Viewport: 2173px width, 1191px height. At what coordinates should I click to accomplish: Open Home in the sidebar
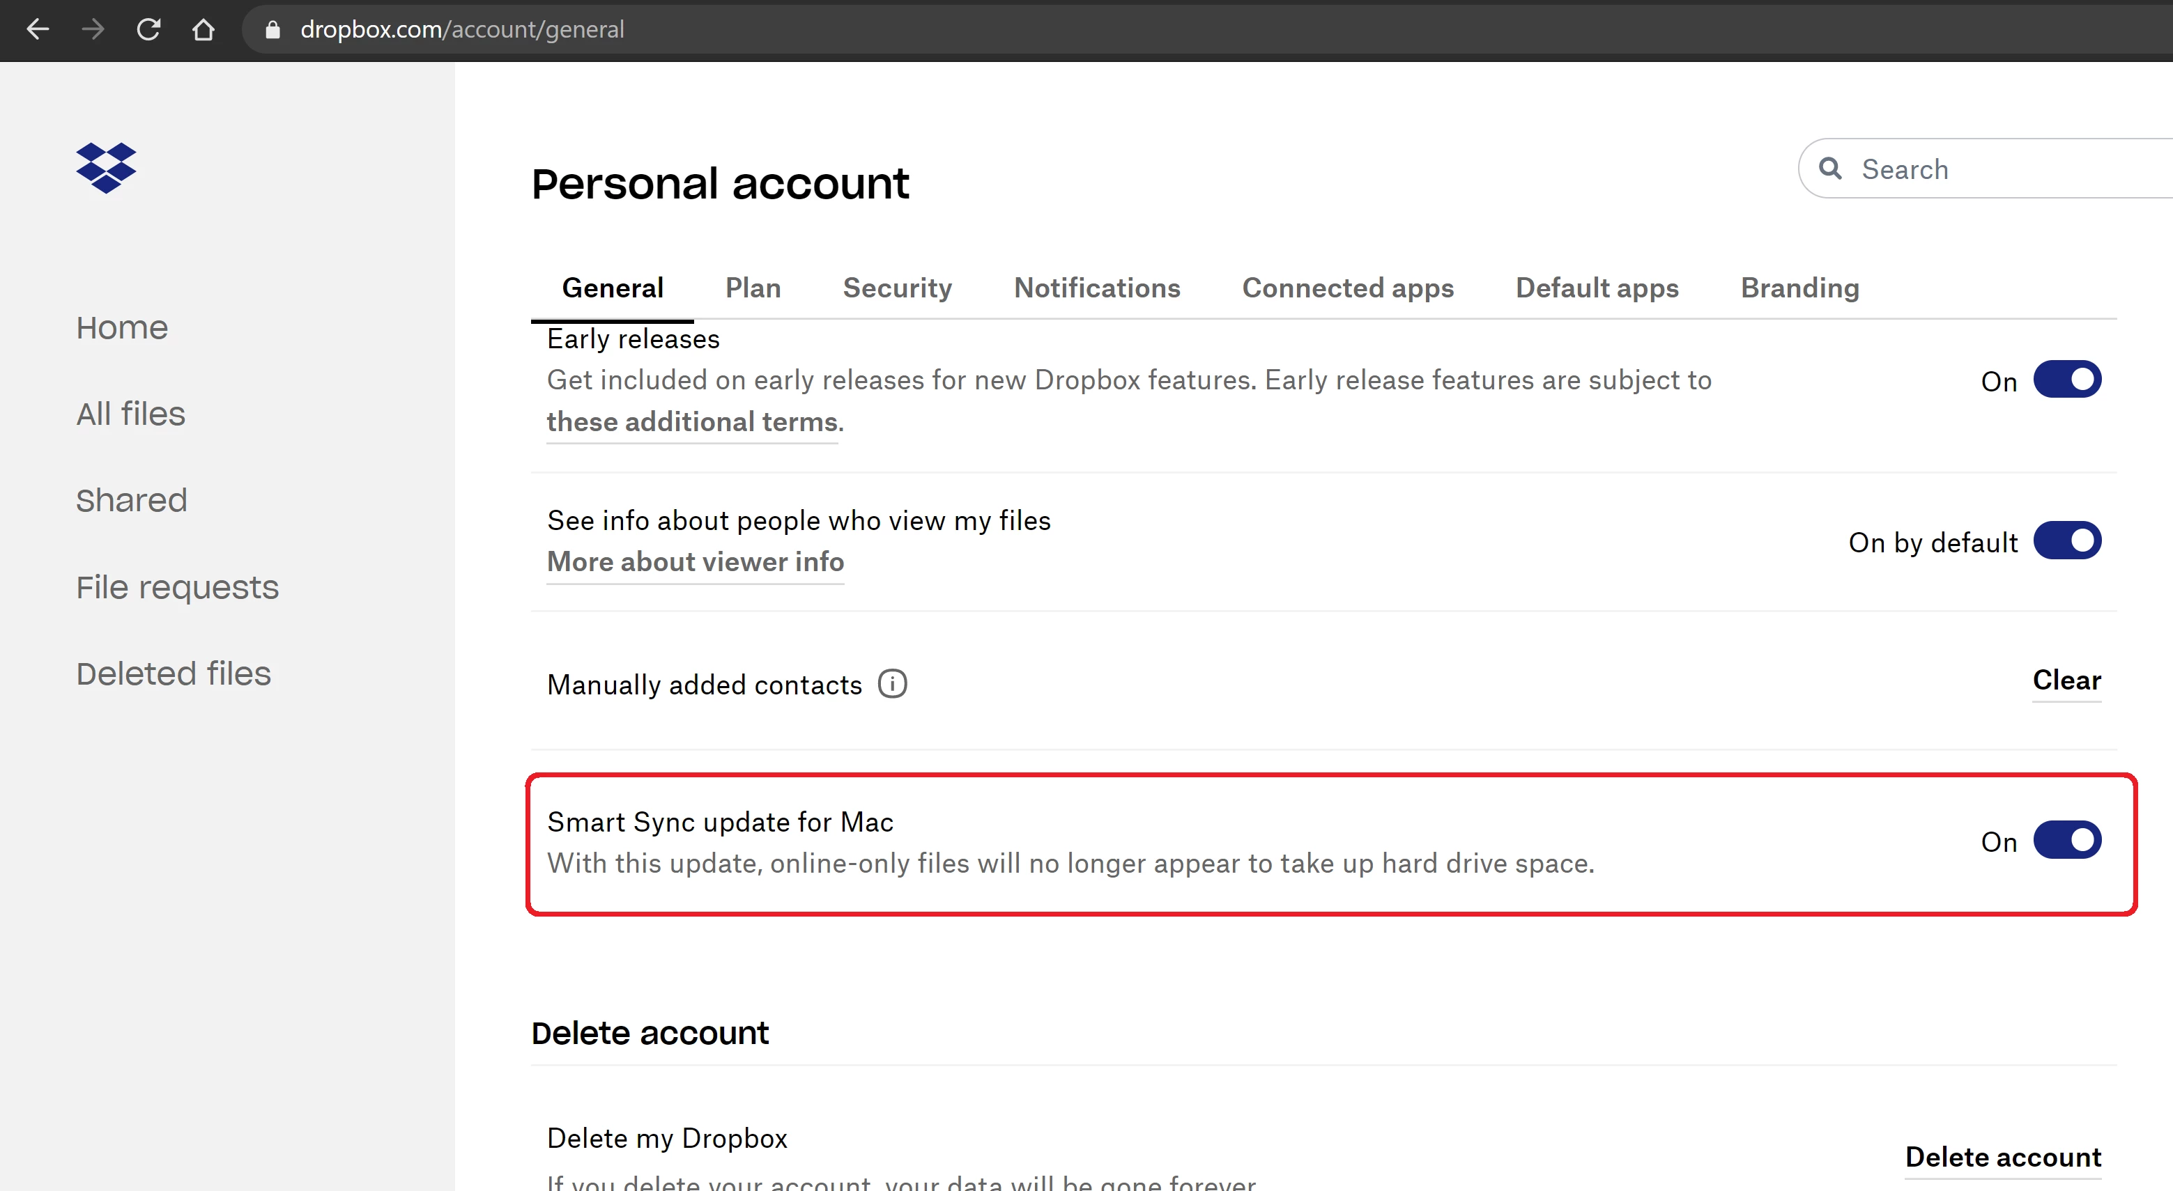click(x=123, y=328)
